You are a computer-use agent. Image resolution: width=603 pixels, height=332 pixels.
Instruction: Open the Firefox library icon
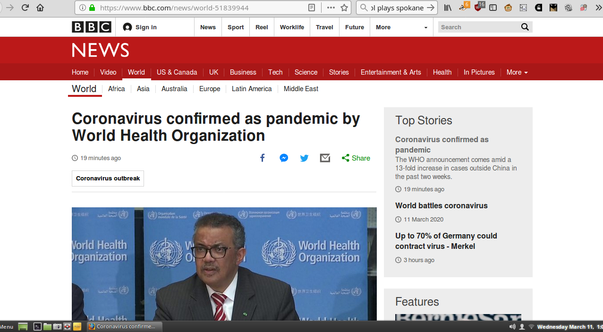point(448,8)
